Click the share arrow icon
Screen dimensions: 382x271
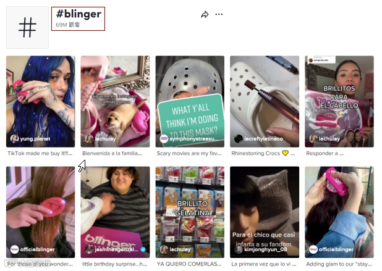(205, 14)
